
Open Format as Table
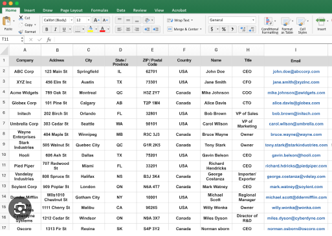[287, 25]
